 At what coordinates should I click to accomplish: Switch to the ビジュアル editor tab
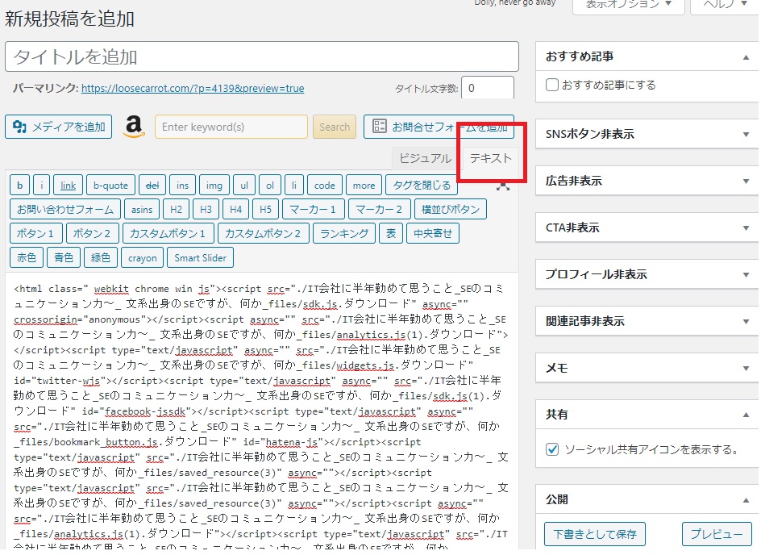coord(425,158)
